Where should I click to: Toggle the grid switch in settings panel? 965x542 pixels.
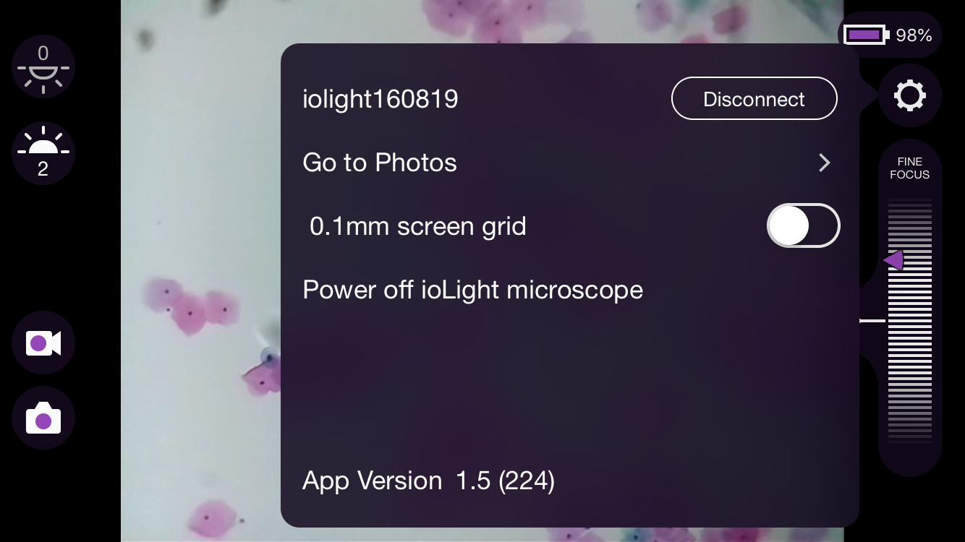803,225
